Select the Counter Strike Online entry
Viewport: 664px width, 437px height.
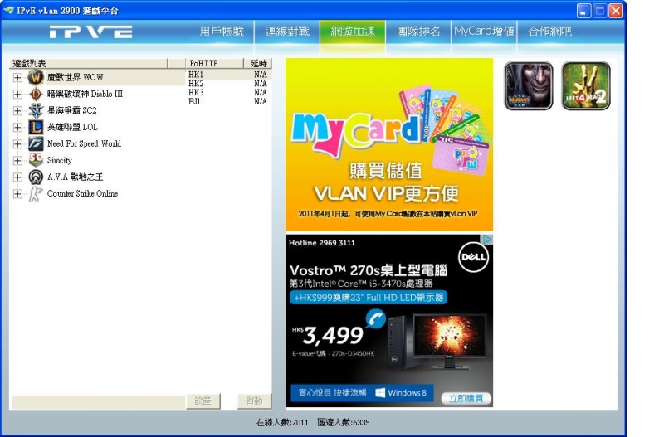pos(82,194)
